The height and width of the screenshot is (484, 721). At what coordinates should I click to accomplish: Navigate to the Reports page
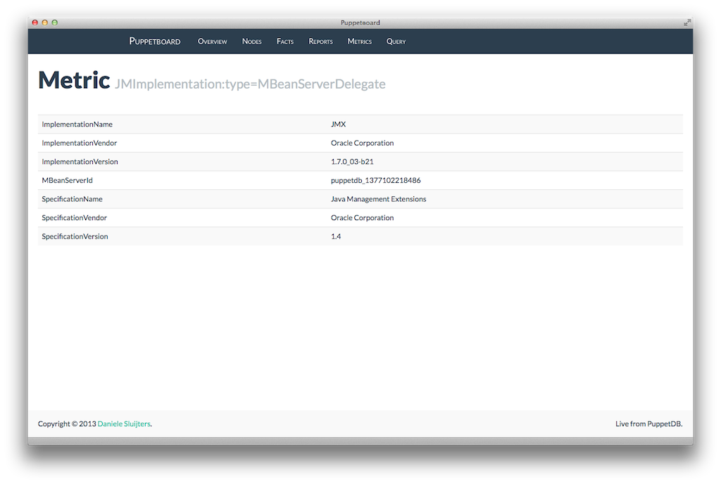point(320,42)
